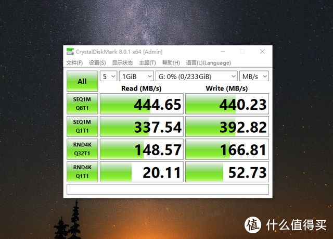
Task: Click the 148.57 random read result
Action: pyautogui.click(x=142, y=149)
